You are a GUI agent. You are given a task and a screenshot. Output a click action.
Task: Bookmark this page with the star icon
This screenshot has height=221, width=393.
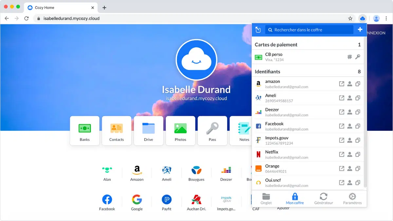(x=350, y=19)
